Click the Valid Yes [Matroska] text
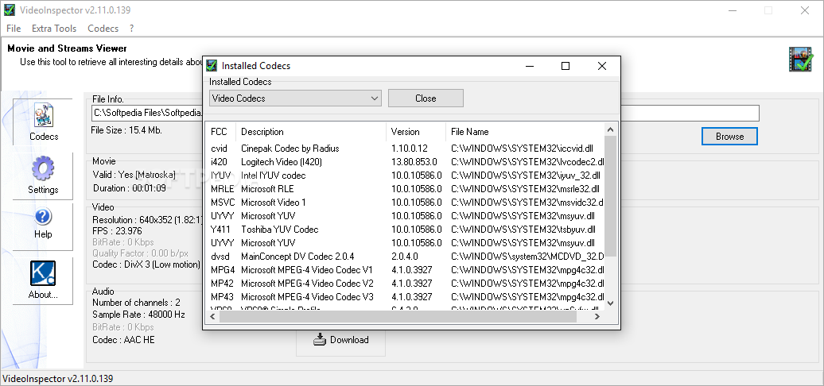This screenshot has height=386, width=824. (134, 175)
